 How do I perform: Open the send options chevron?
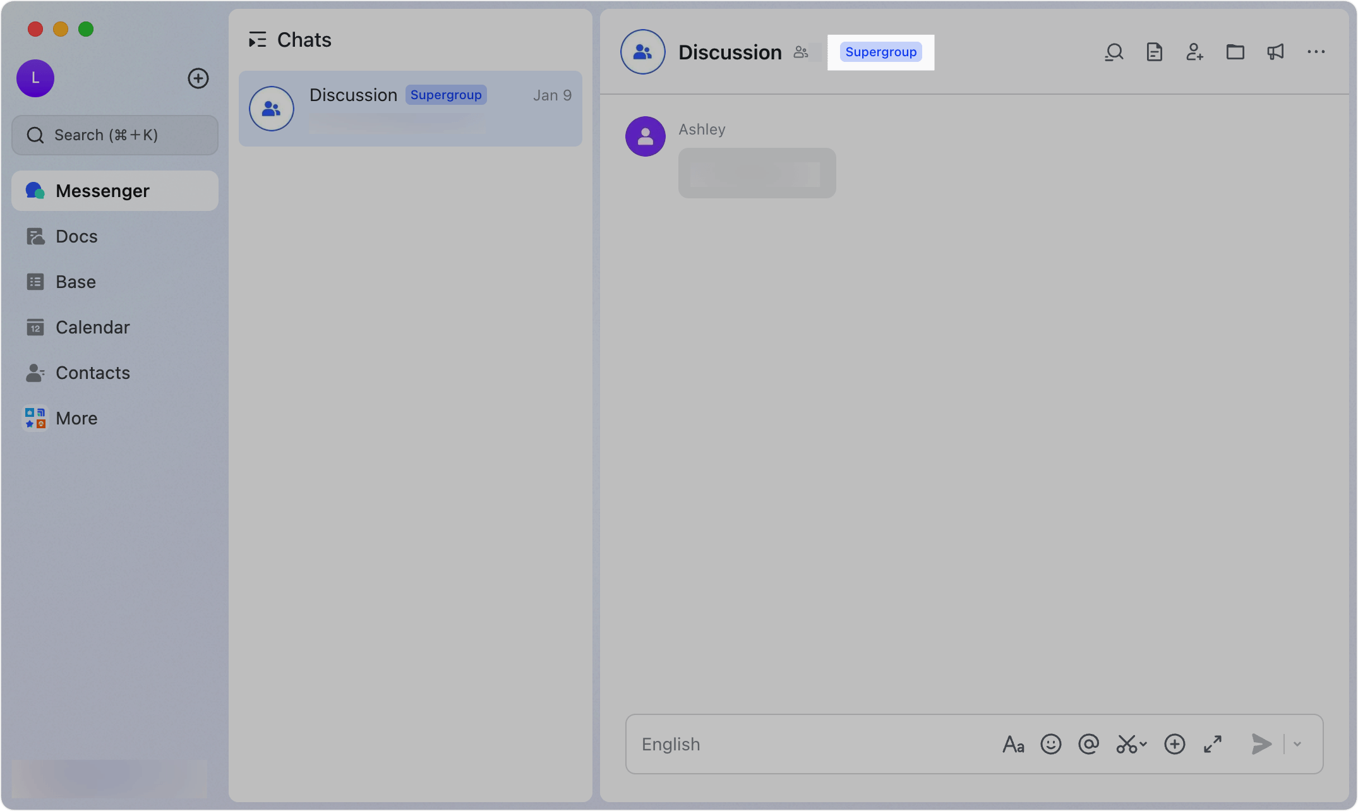pyautogui.click(x=1298, y=744)
